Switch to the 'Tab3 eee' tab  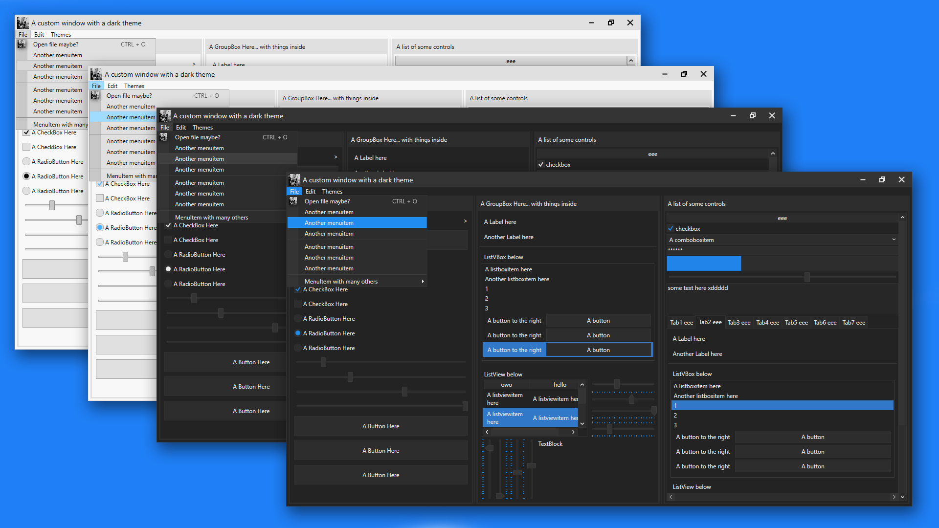(x=738, y=323)
